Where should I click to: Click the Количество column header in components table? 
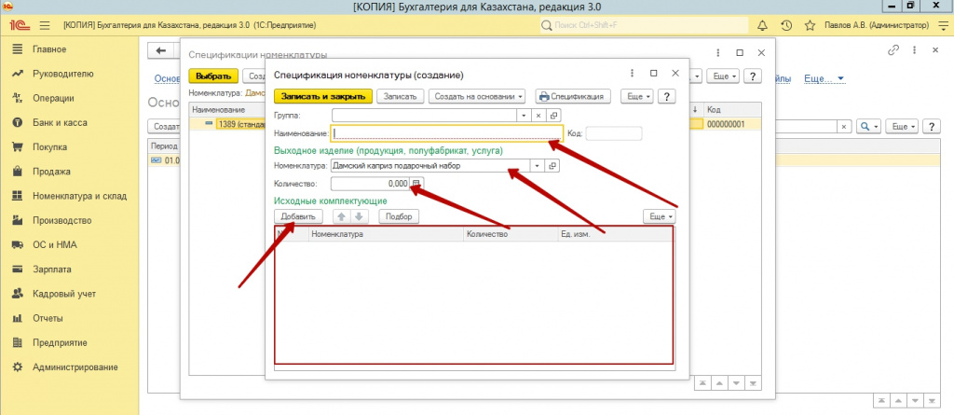(x=511, y=234)
